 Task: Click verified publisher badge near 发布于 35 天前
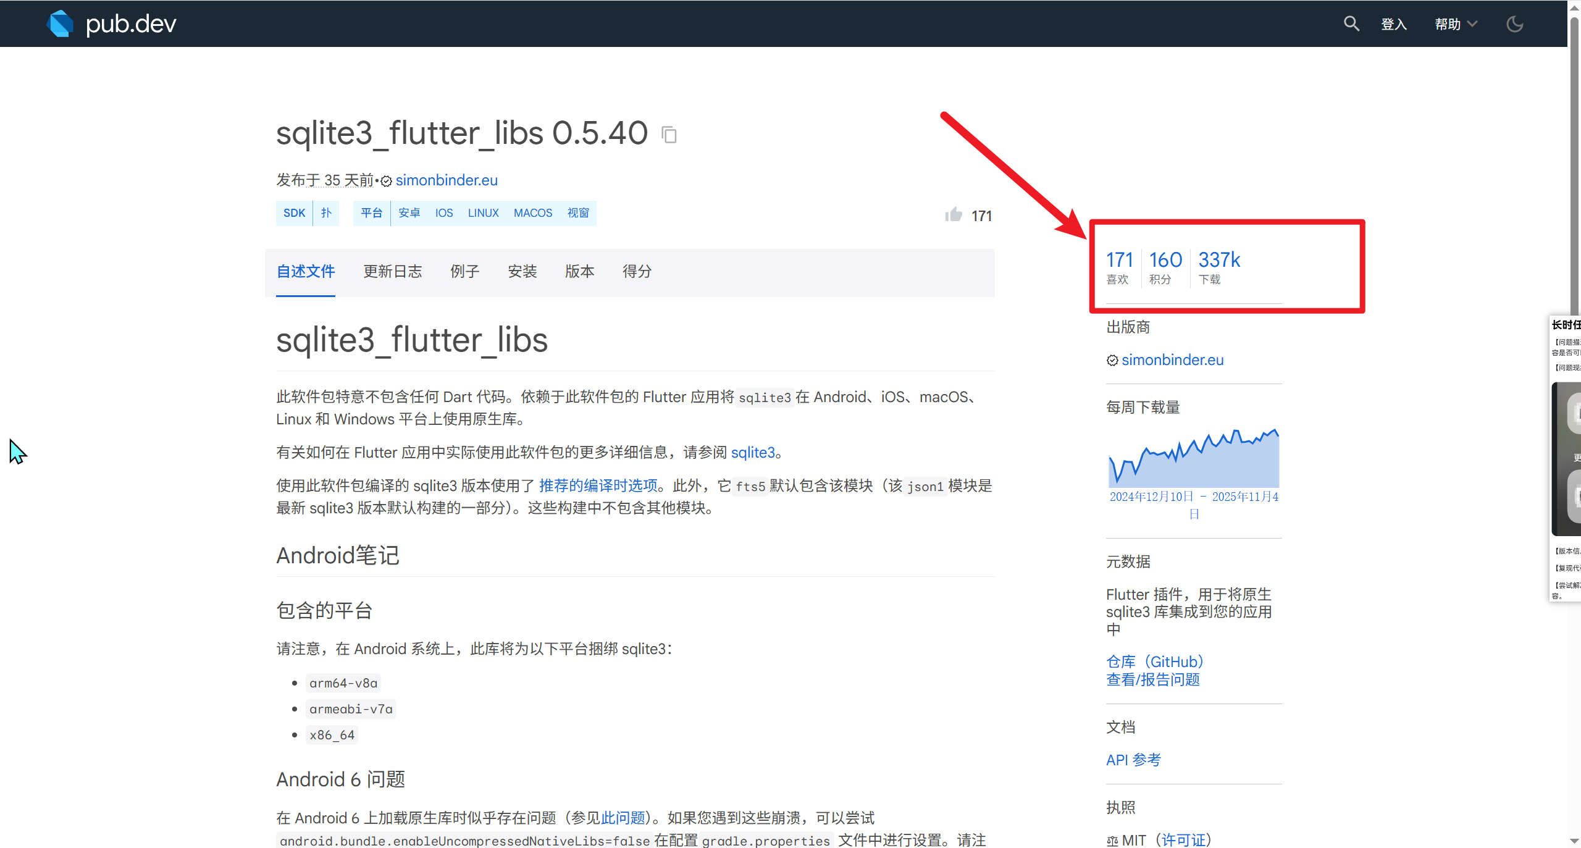pyautogui.click(x=387, y=181)
